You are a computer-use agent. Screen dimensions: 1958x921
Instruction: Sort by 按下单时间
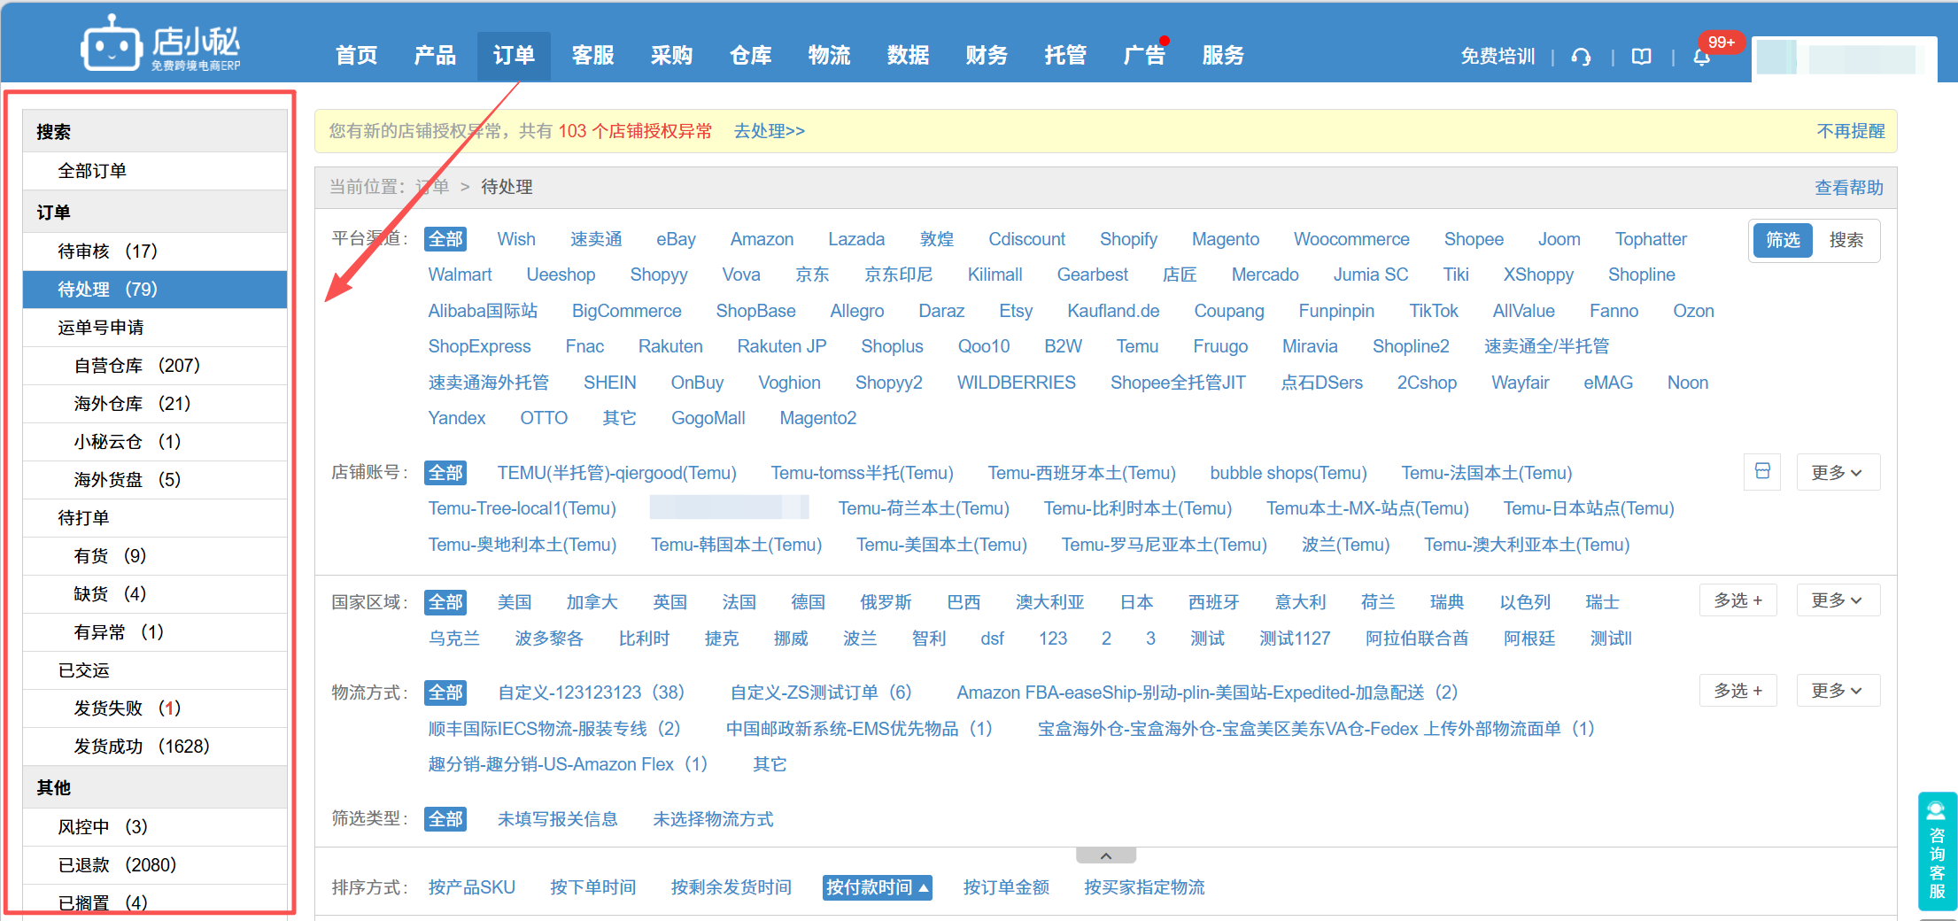592,887
